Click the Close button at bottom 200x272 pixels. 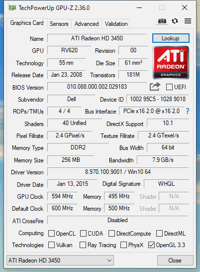click(x=175, y=260)
